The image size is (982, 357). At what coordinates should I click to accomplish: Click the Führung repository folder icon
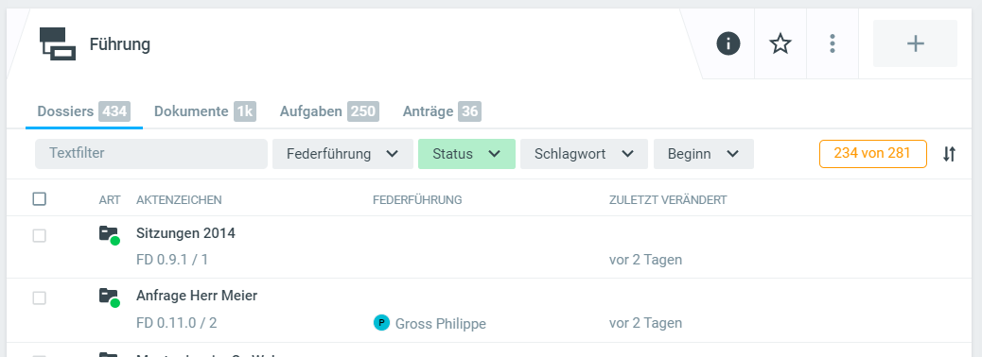[58, 44]
